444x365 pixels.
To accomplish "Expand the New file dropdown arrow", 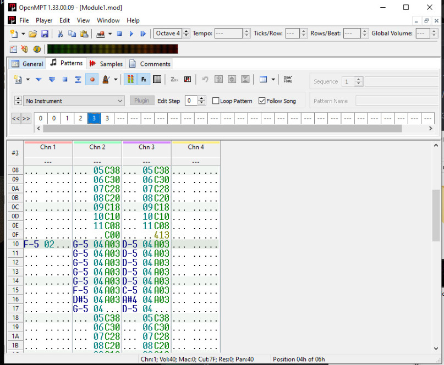I will (23, 34).
